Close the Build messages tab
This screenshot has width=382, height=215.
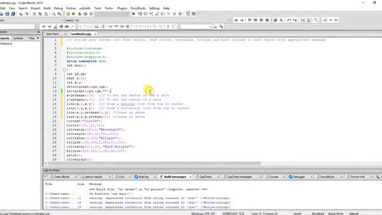190,177
